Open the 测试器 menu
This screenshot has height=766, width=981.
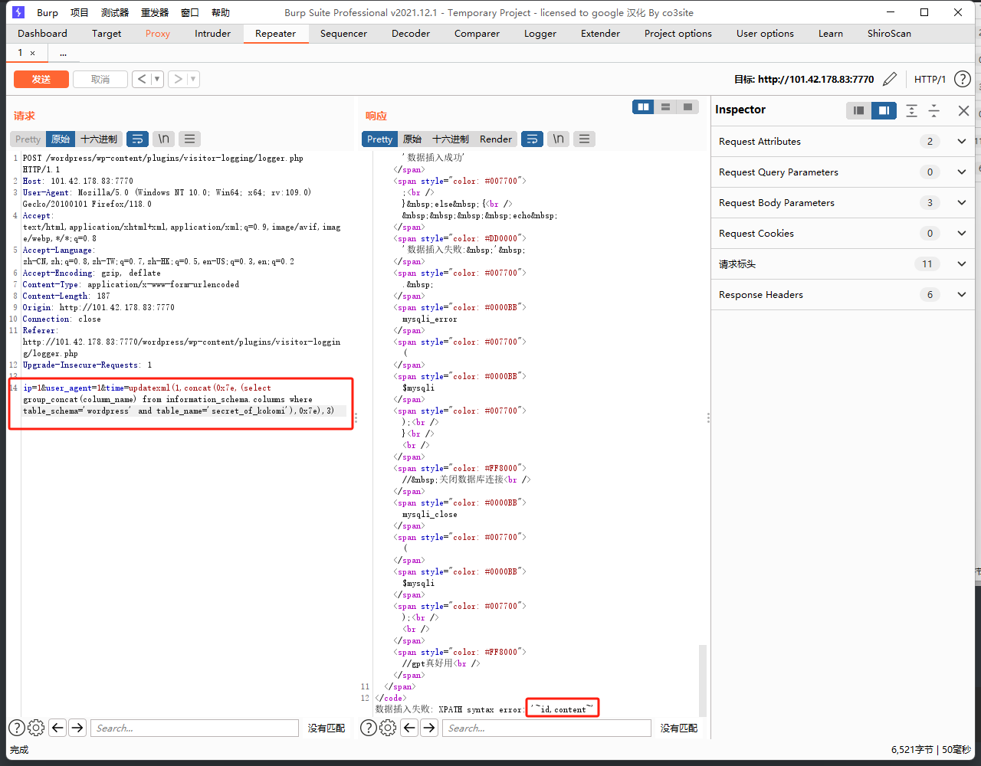tap(115, 12)
